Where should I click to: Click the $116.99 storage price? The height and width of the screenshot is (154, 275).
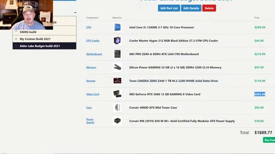tap(260, 81)
